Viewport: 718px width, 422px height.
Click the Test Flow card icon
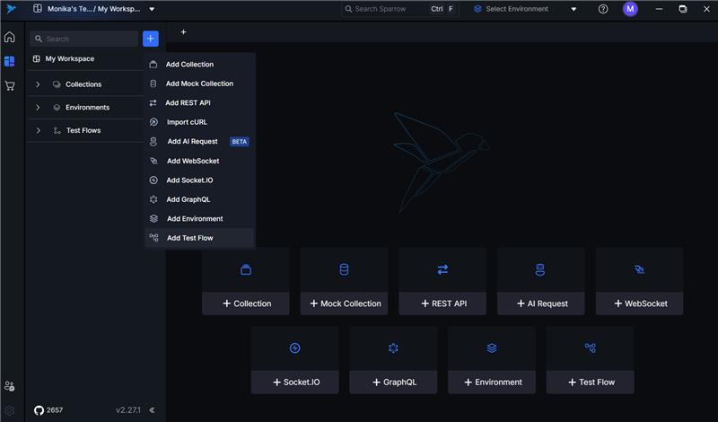coord(591,347)
